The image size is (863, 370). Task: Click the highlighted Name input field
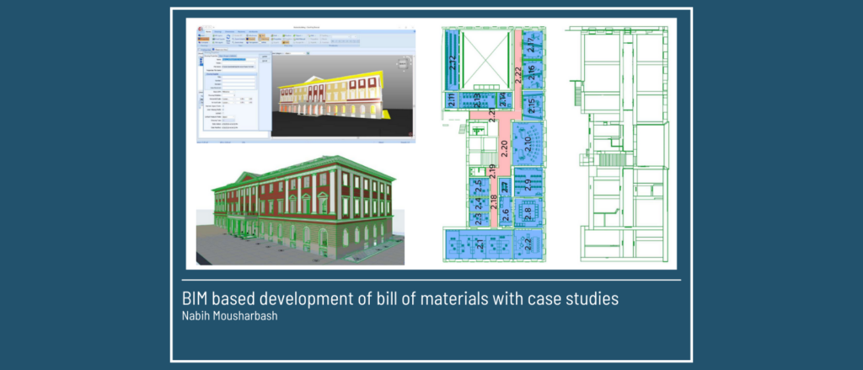coord(239,60)
